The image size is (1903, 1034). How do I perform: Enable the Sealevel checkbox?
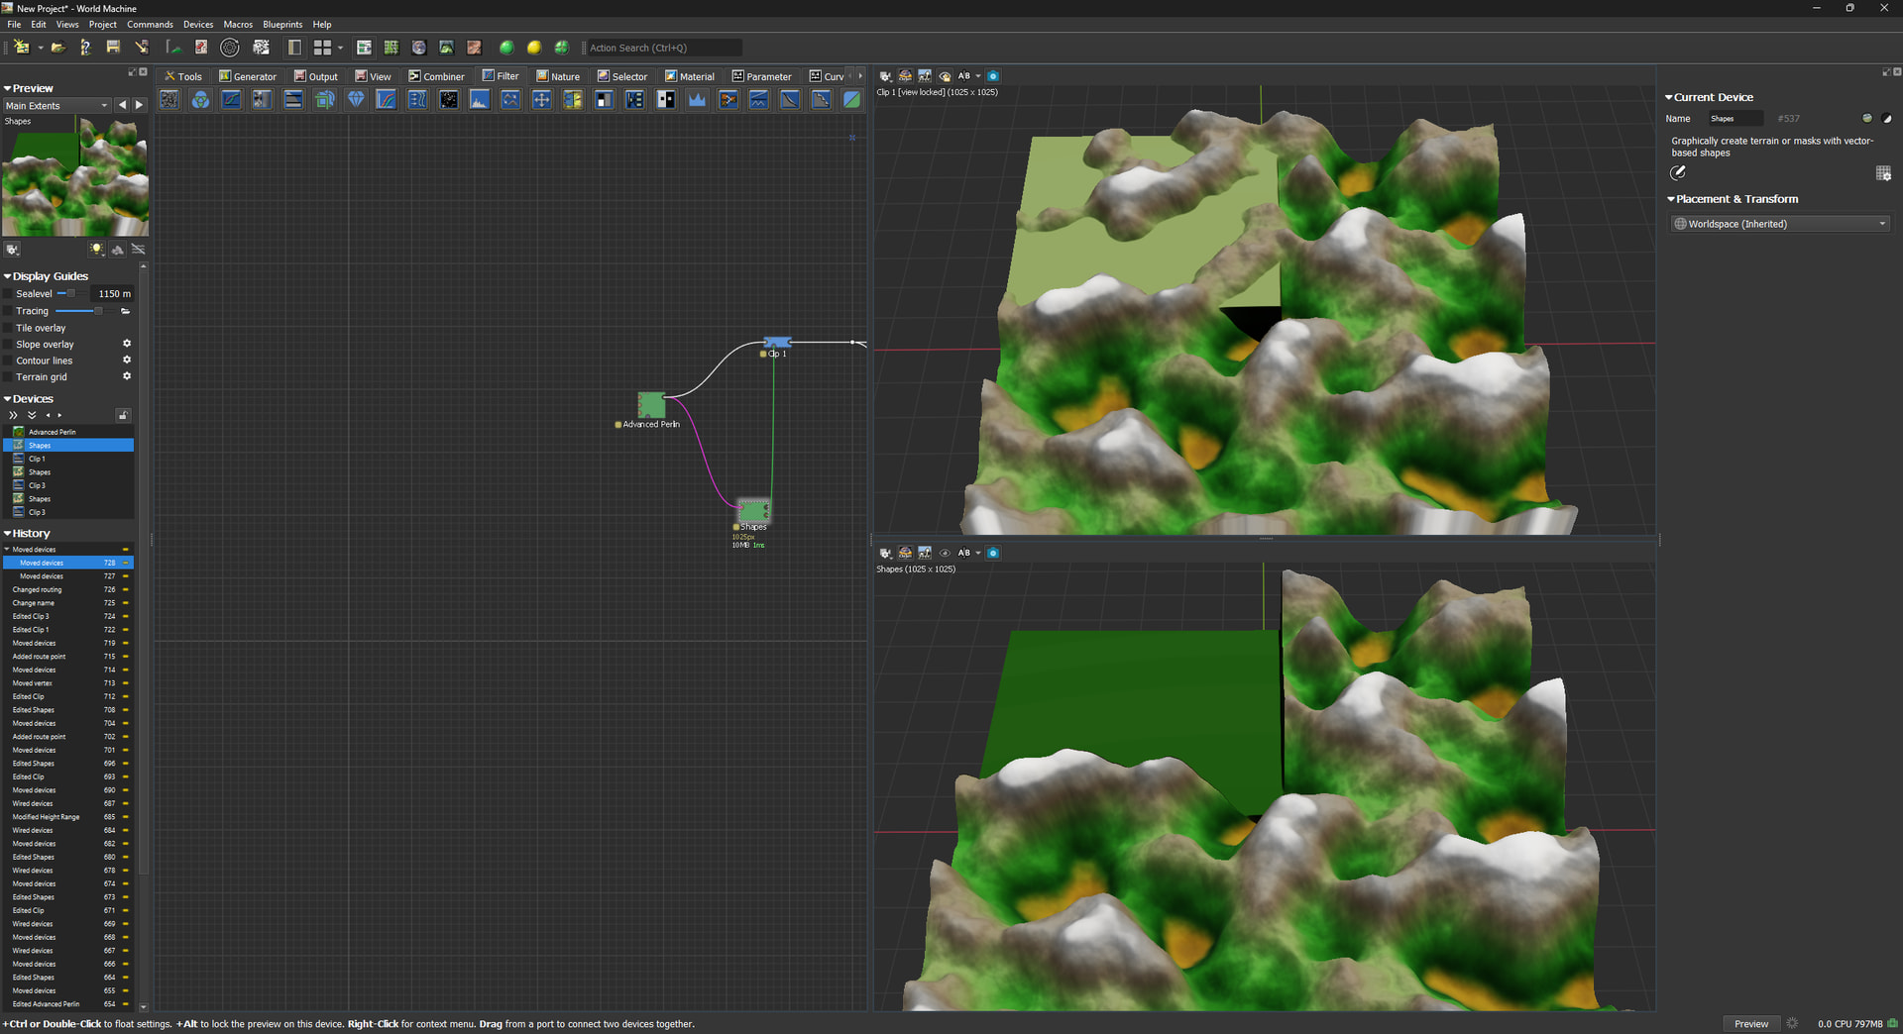coord(9,294)
